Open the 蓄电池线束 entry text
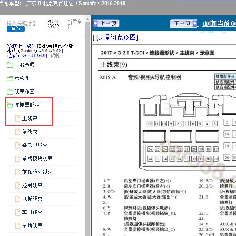The image size is (236, 236). point(35,145)
